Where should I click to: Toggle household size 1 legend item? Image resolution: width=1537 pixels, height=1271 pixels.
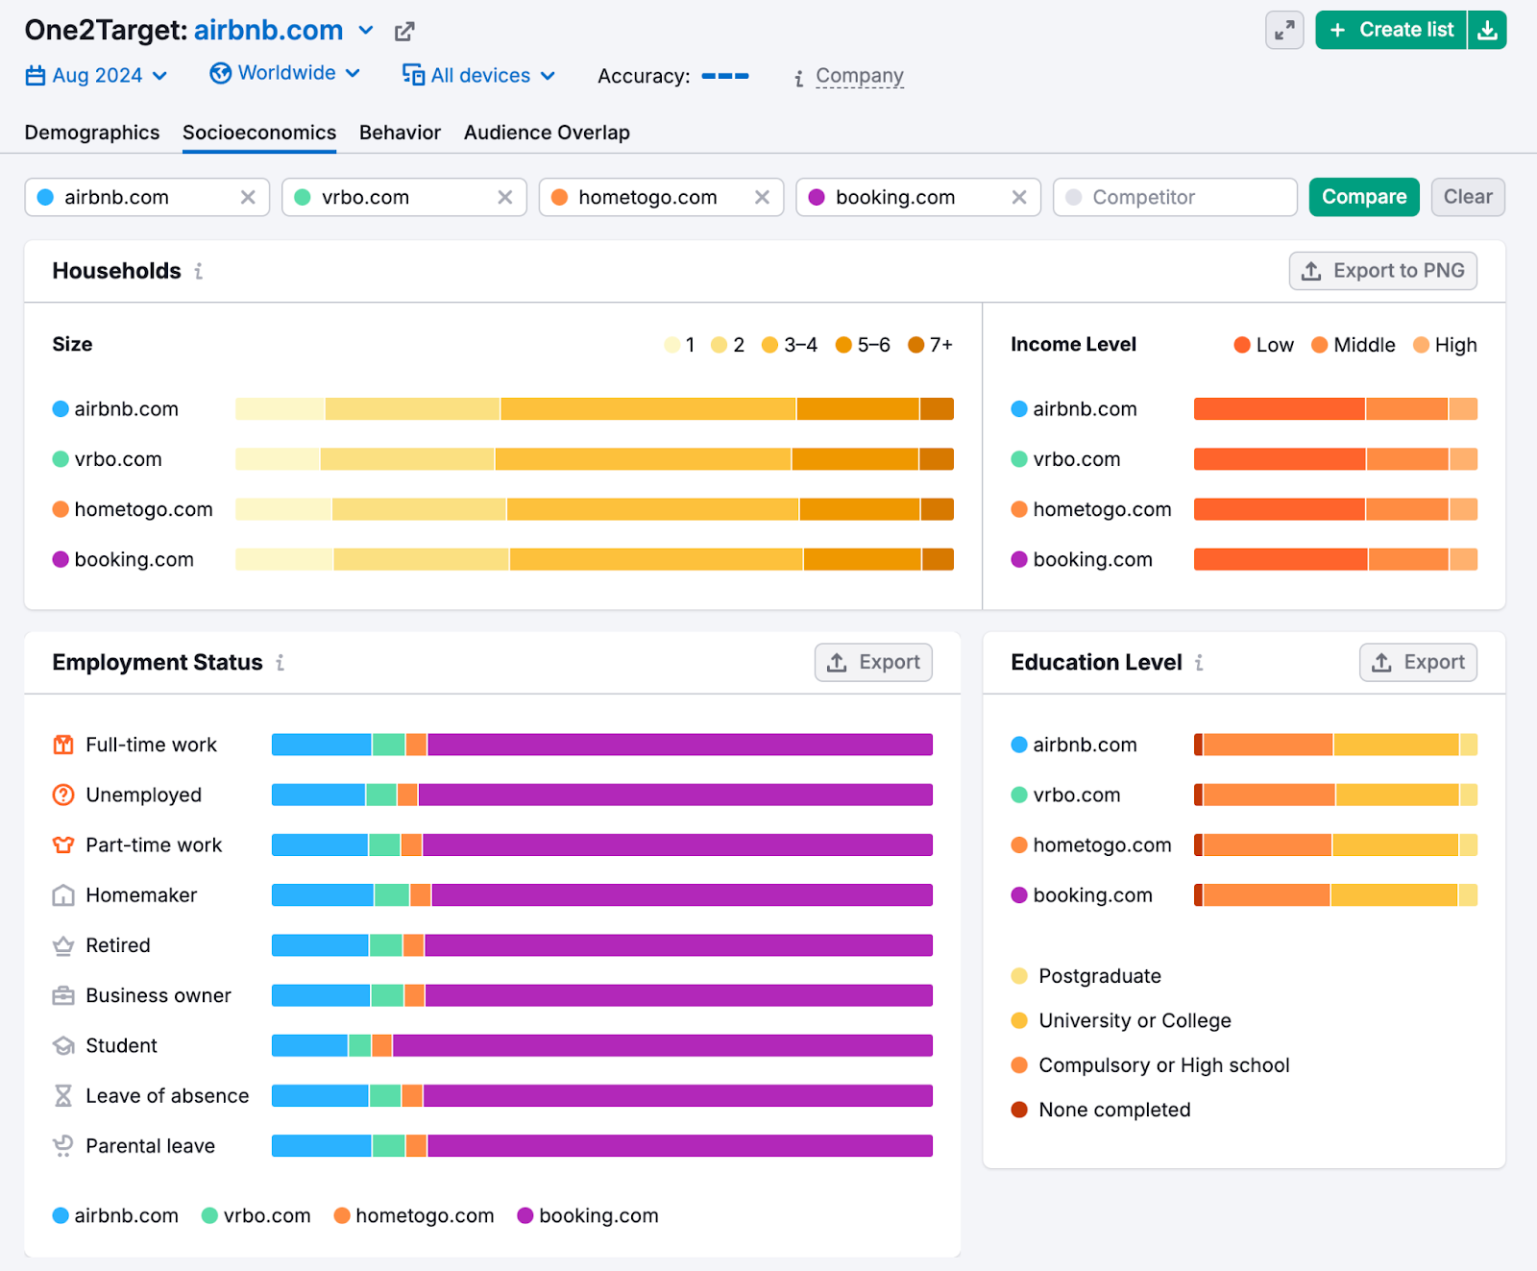(x=680, y=345)
